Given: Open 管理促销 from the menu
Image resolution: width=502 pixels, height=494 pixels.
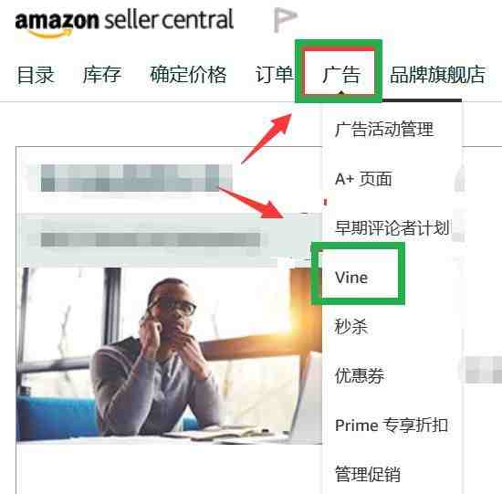Looking at the screenshot, I should [368, 474].
